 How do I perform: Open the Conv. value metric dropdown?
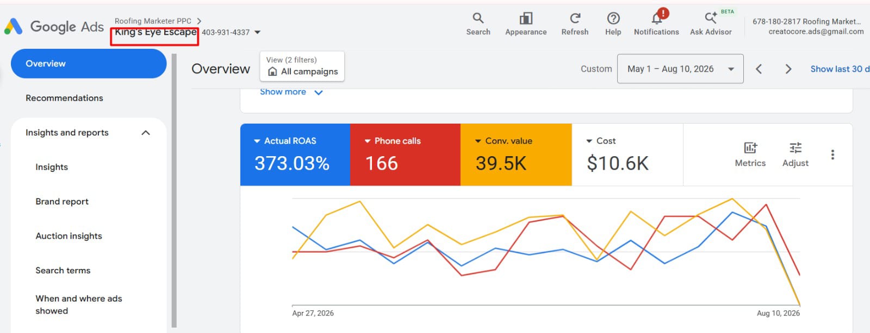click(478, 141)
